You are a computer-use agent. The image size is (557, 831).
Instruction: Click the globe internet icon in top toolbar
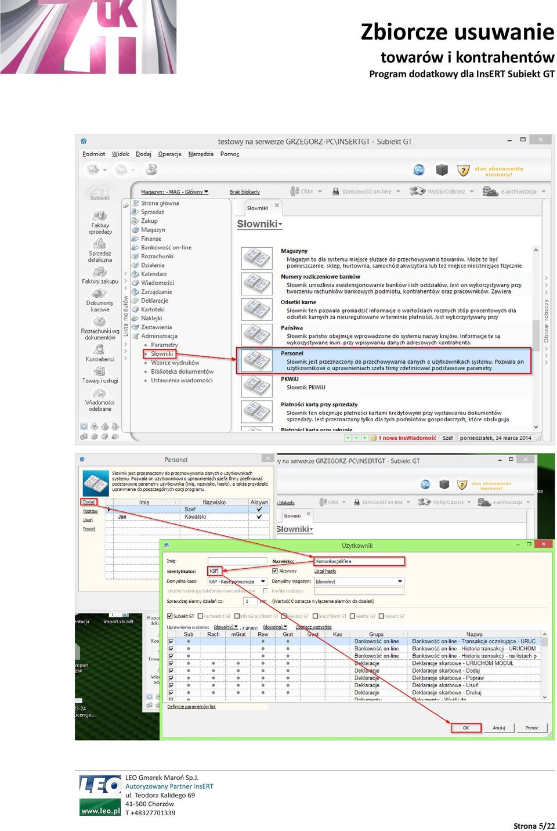point(418,169)
